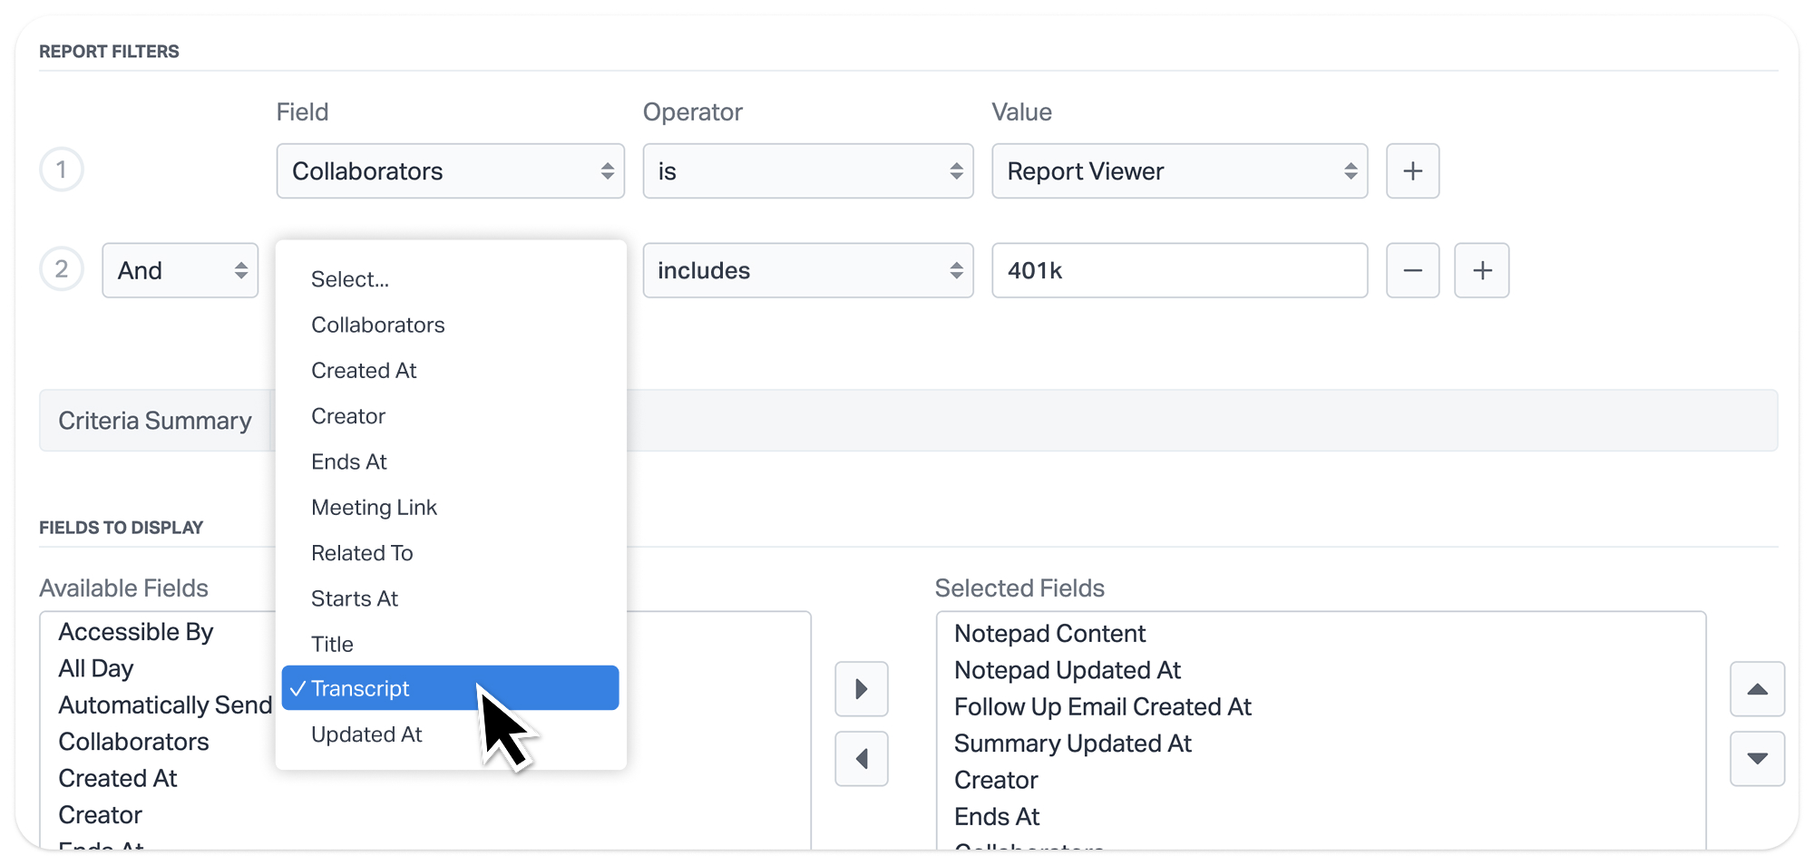Select Meeting Link in the dropdown list
Viewport: 1814px width, 865px height.
coord(374,508)
